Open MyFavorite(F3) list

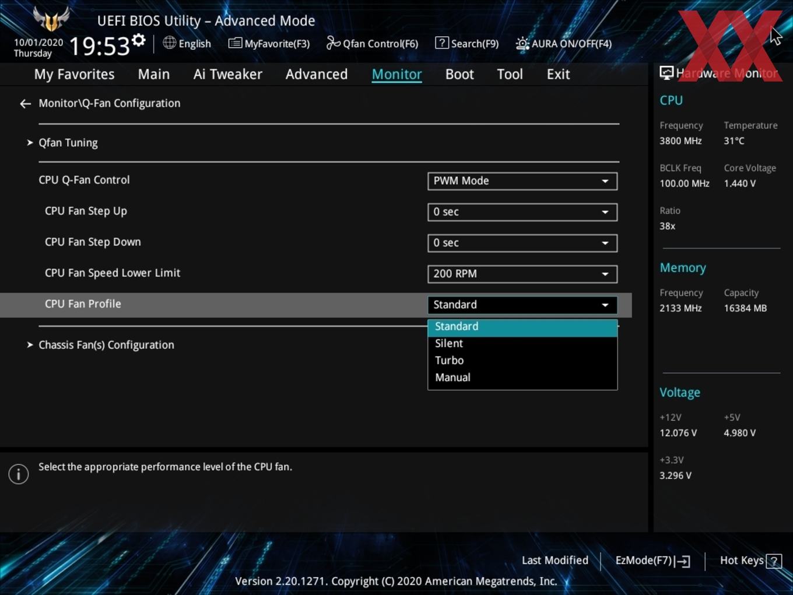[x=269, y=43]
